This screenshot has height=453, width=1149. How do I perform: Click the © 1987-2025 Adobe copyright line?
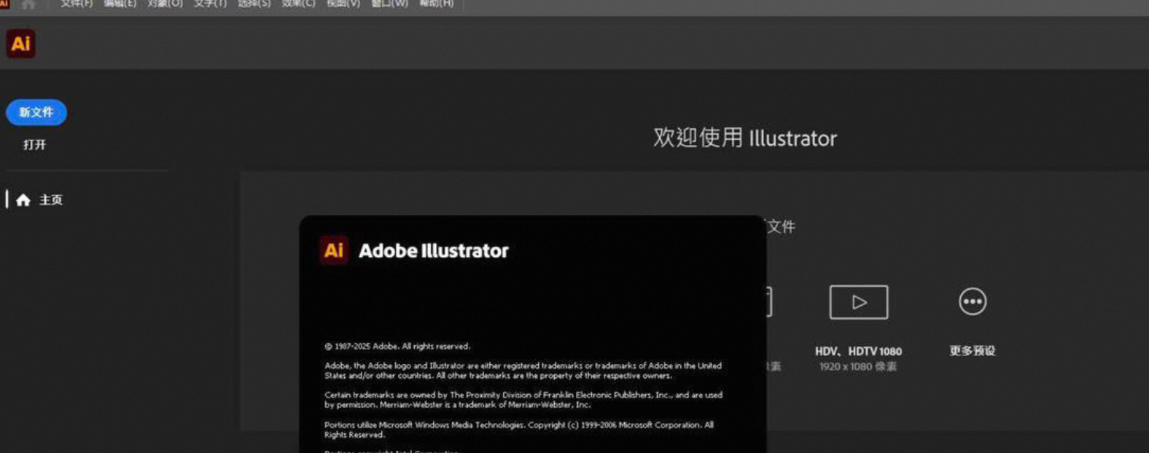point(397,347)
